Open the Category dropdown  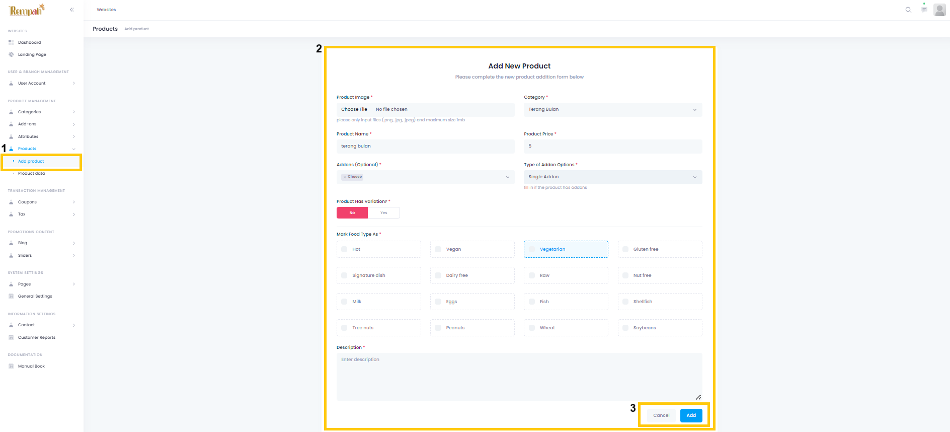point(612,110)
